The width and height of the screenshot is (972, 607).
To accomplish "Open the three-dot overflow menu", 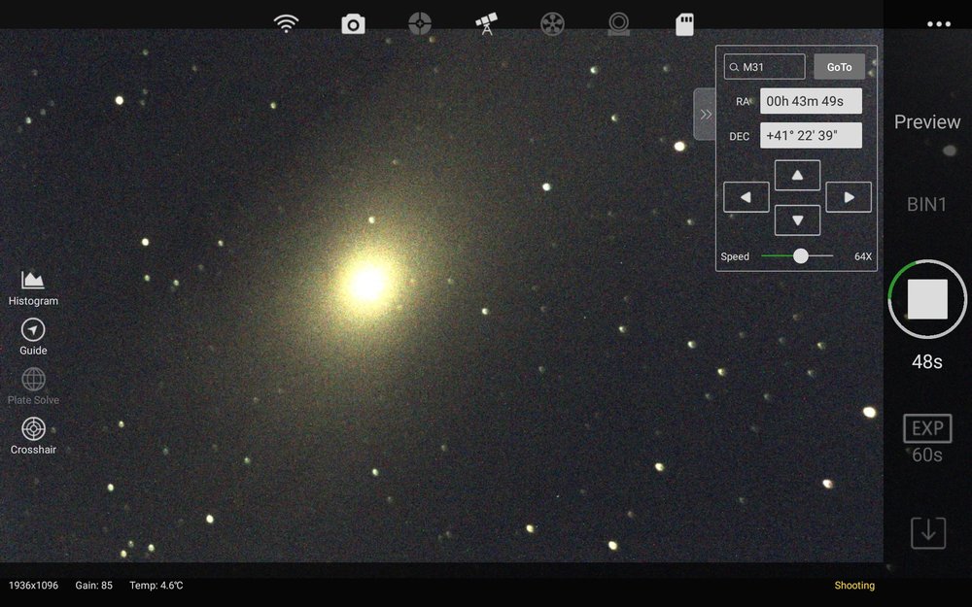I will coord(939,23).
